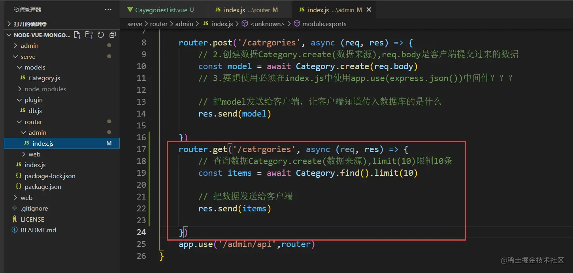Click the info icon beside README.md
The width and height of the screenshot is (573, 273).
click(x=15, y=230)
